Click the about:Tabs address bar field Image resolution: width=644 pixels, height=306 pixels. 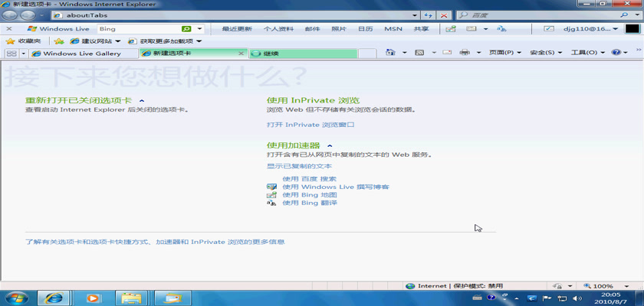pyautogui.click(x=230, y=15)
